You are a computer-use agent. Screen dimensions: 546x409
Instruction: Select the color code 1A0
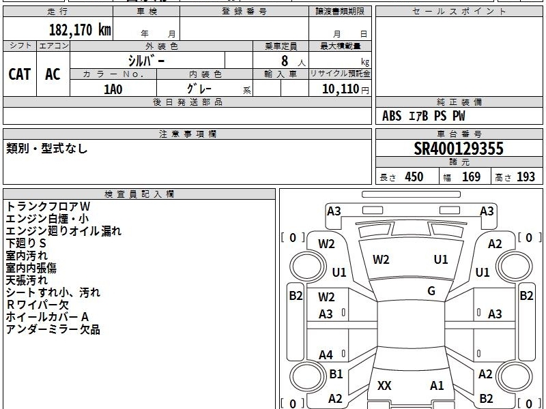click(x=113, y=89)
